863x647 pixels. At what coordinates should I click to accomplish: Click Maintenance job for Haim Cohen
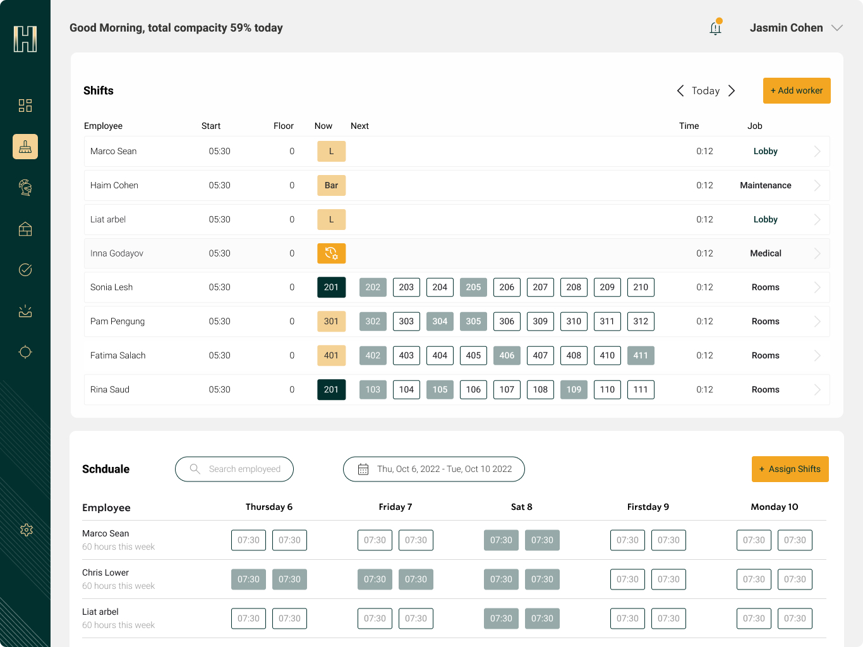tap(766, 185)
